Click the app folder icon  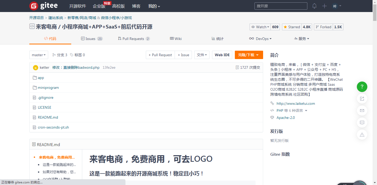[x=35, y=78]
